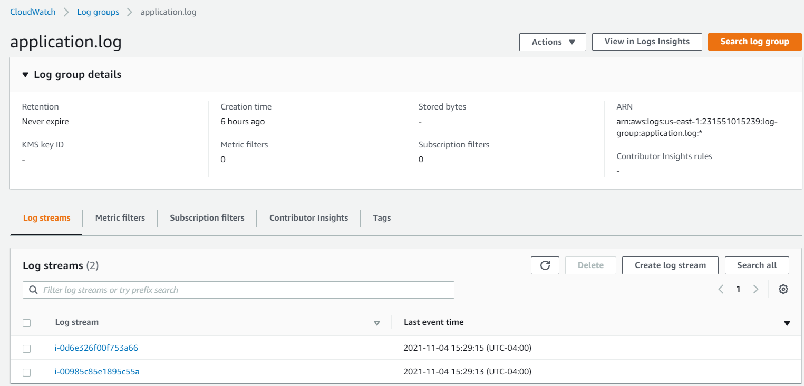Click page number 1 in pagination
This screenshot has width=804, height=386.
pos(739,289)
